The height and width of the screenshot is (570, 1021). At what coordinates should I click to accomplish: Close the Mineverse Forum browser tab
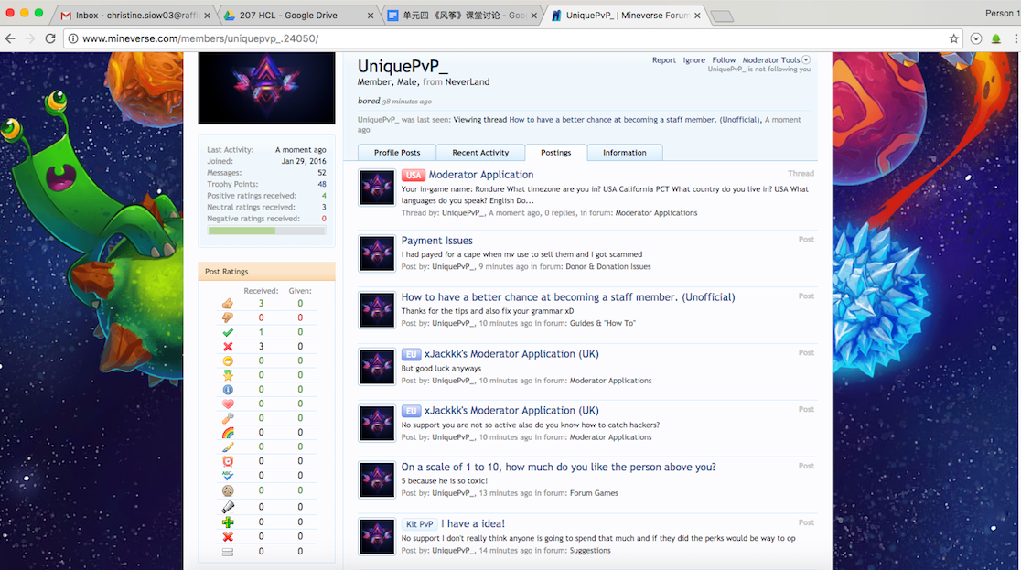tap(697, 15)
